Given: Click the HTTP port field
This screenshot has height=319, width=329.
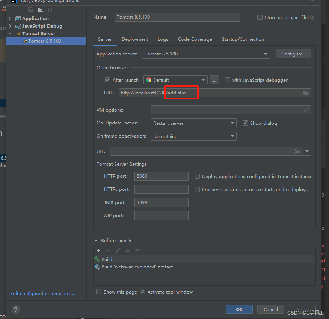Looking at the screenshot, I should [161, 176].
